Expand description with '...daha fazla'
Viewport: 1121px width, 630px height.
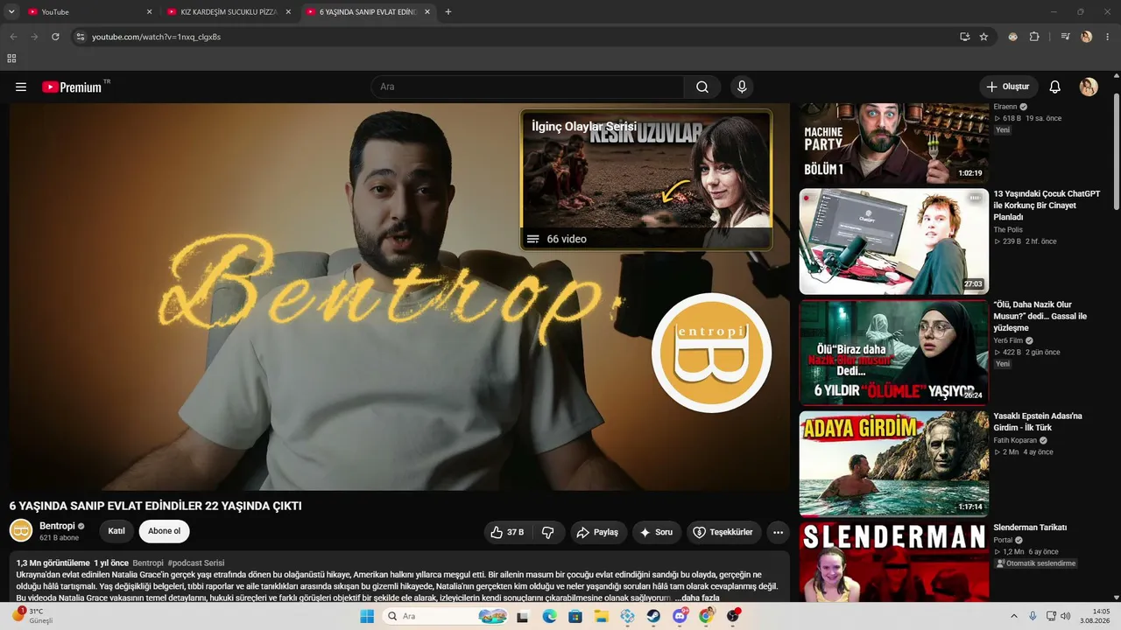pos(698,598)
